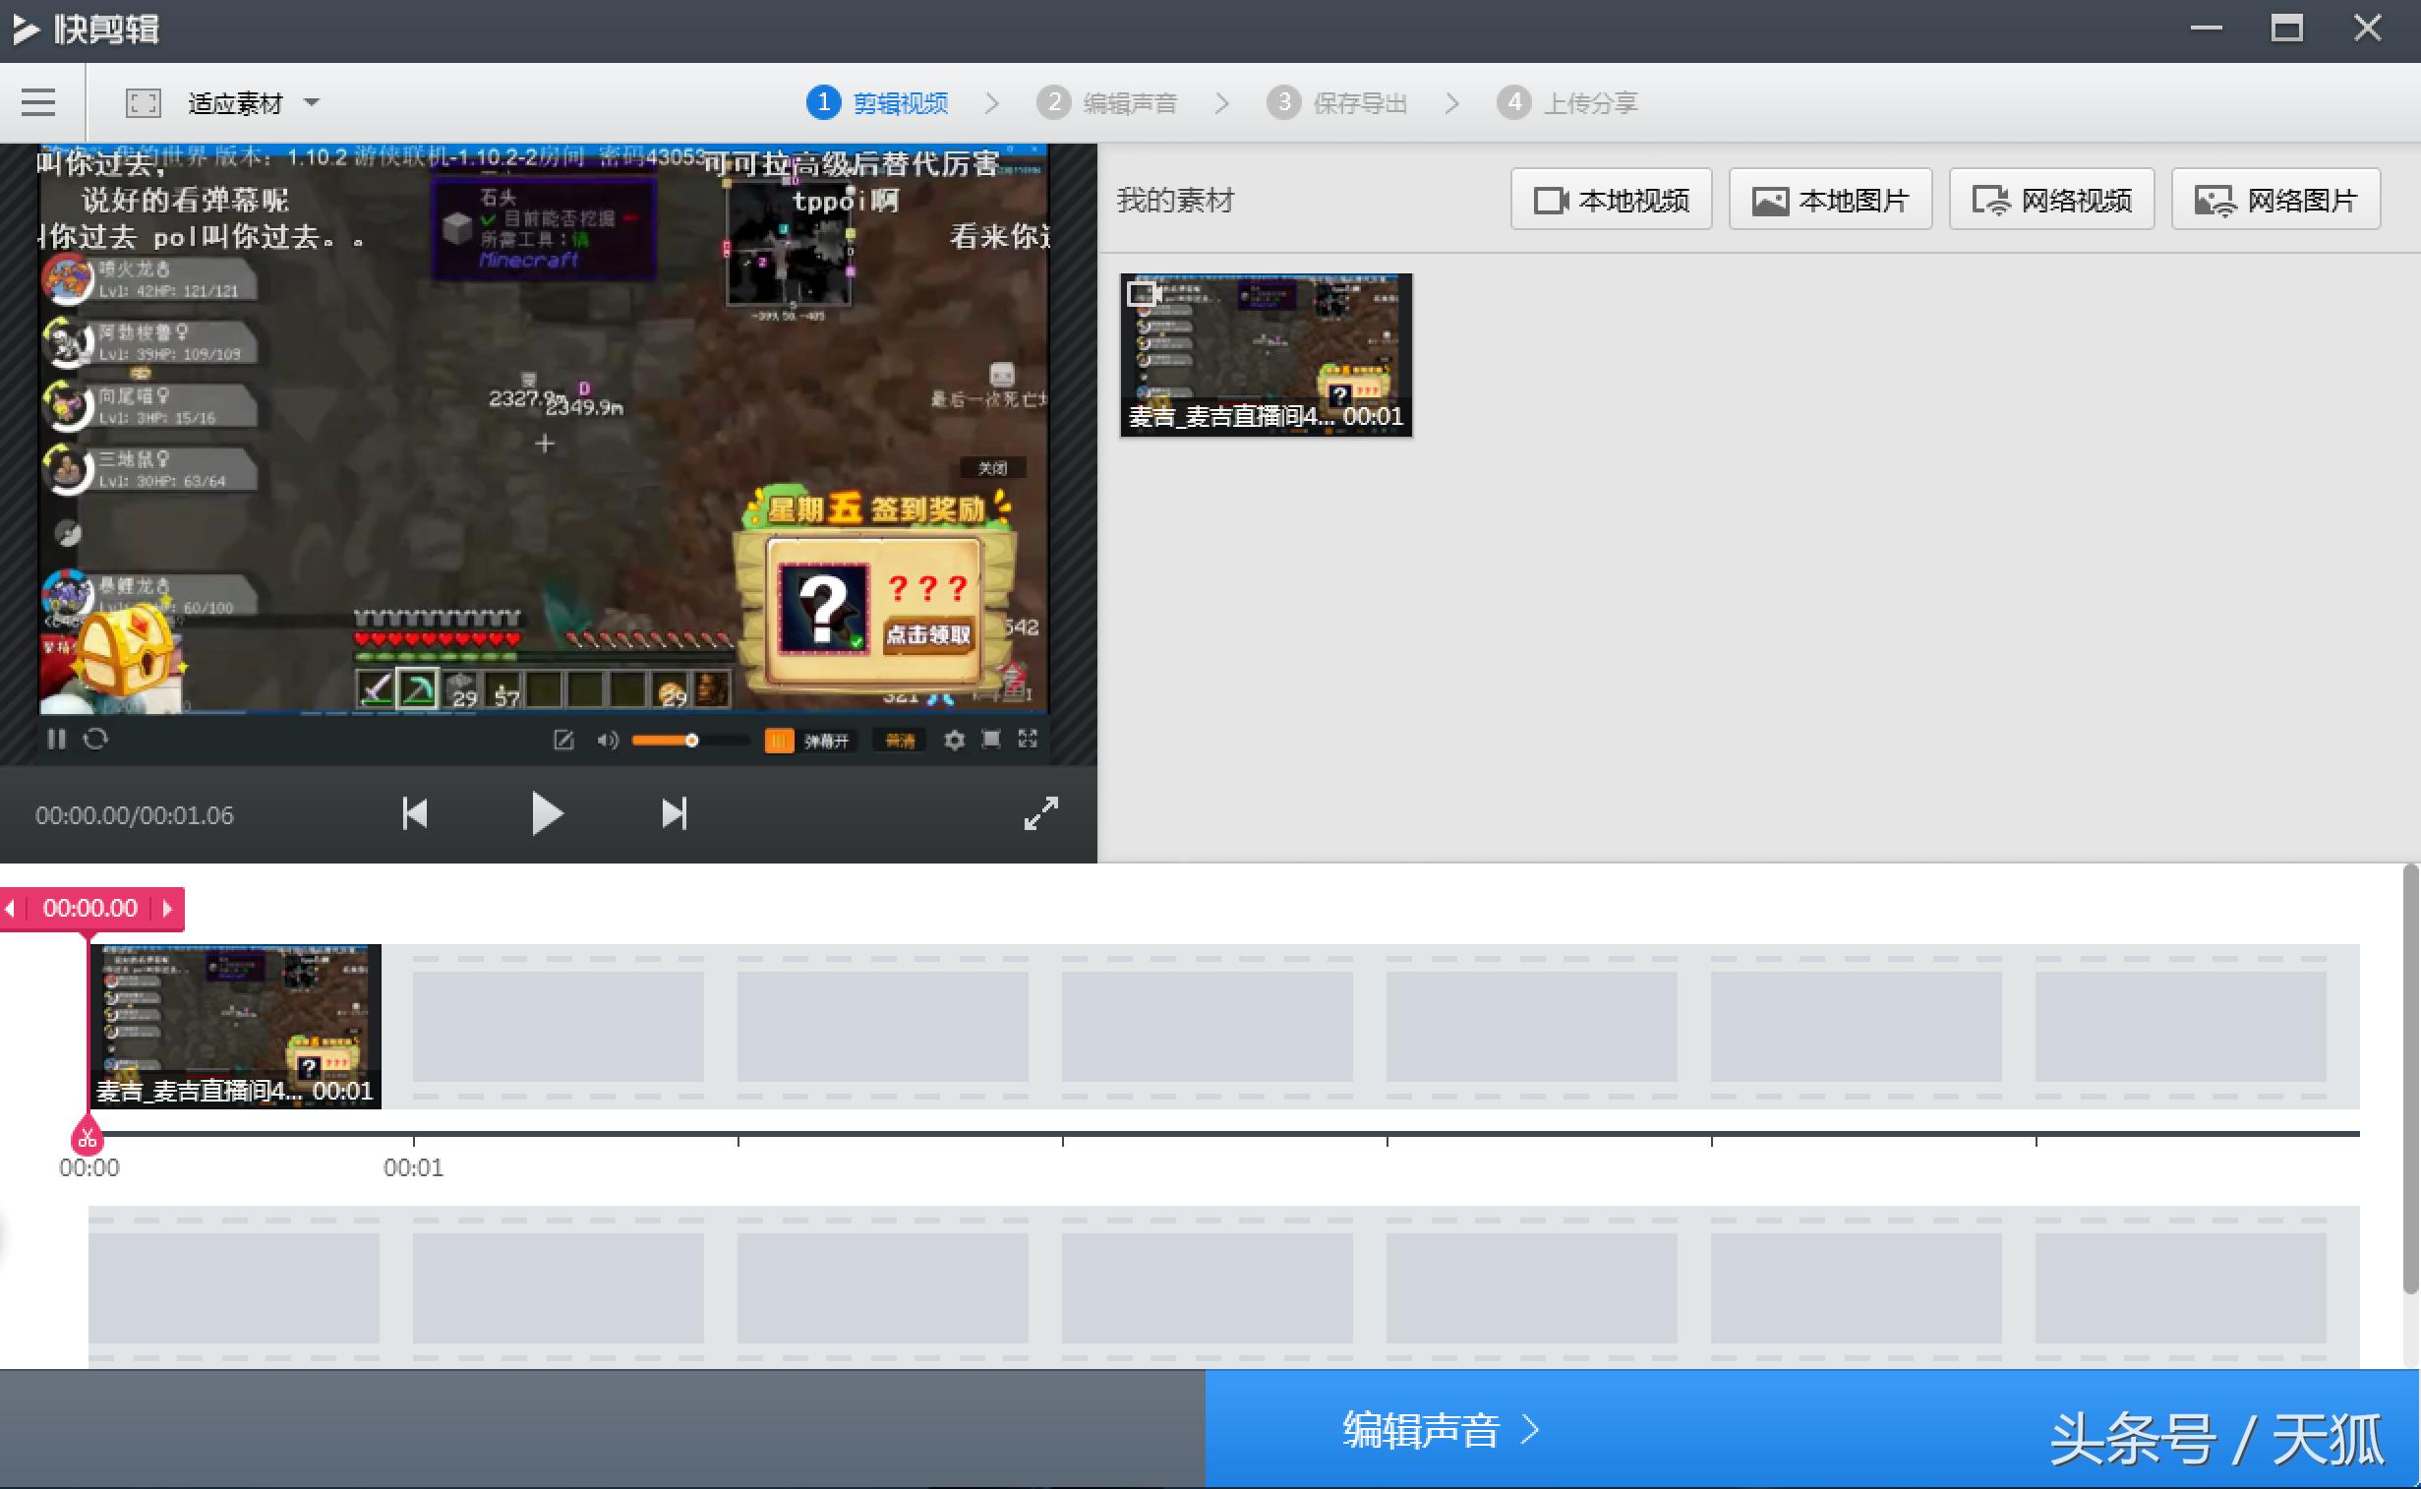Click the blue 编辑声音 next button

(x=1440, y=1429)
